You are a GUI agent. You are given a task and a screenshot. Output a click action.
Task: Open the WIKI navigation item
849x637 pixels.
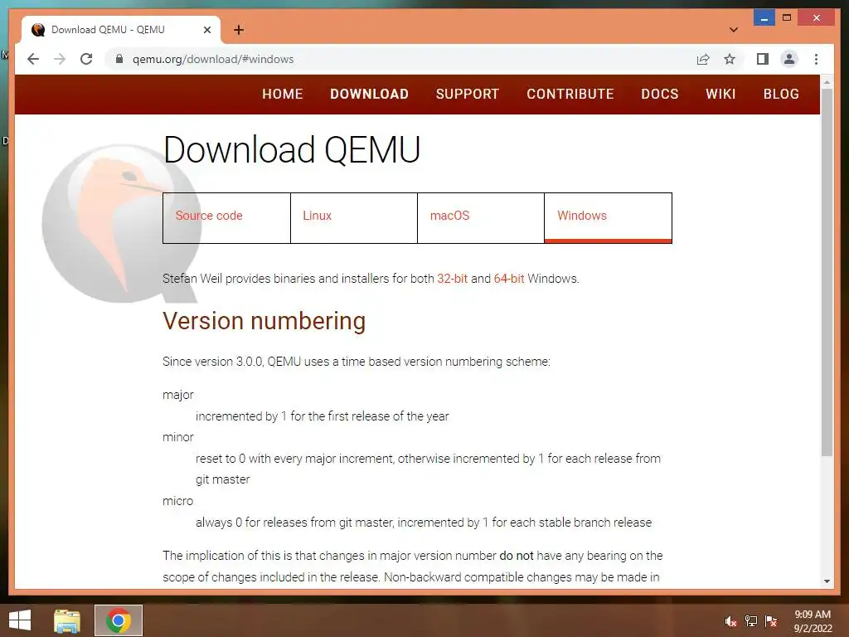coord(720,95)
